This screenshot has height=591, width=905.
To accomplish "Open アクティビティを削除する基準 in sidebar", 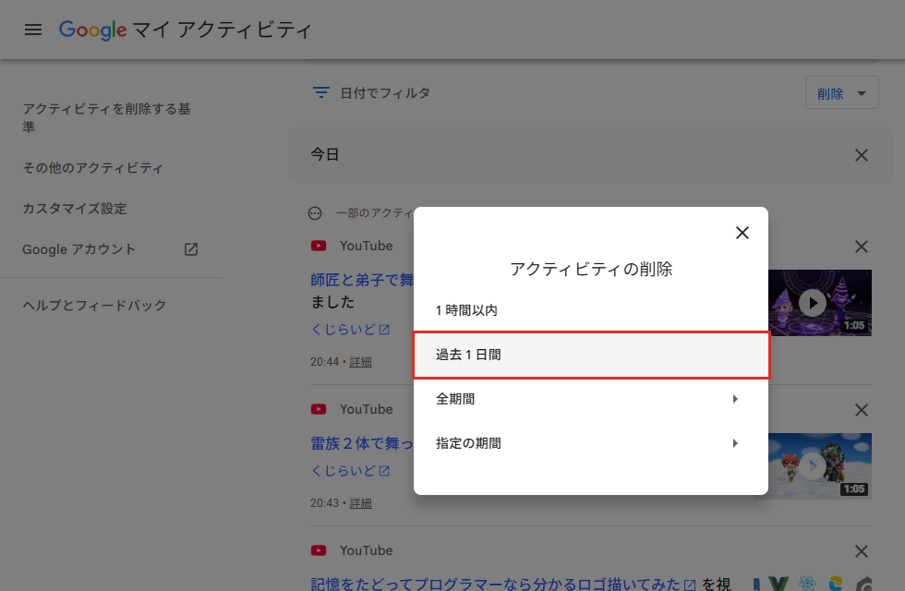I will 107,117.
